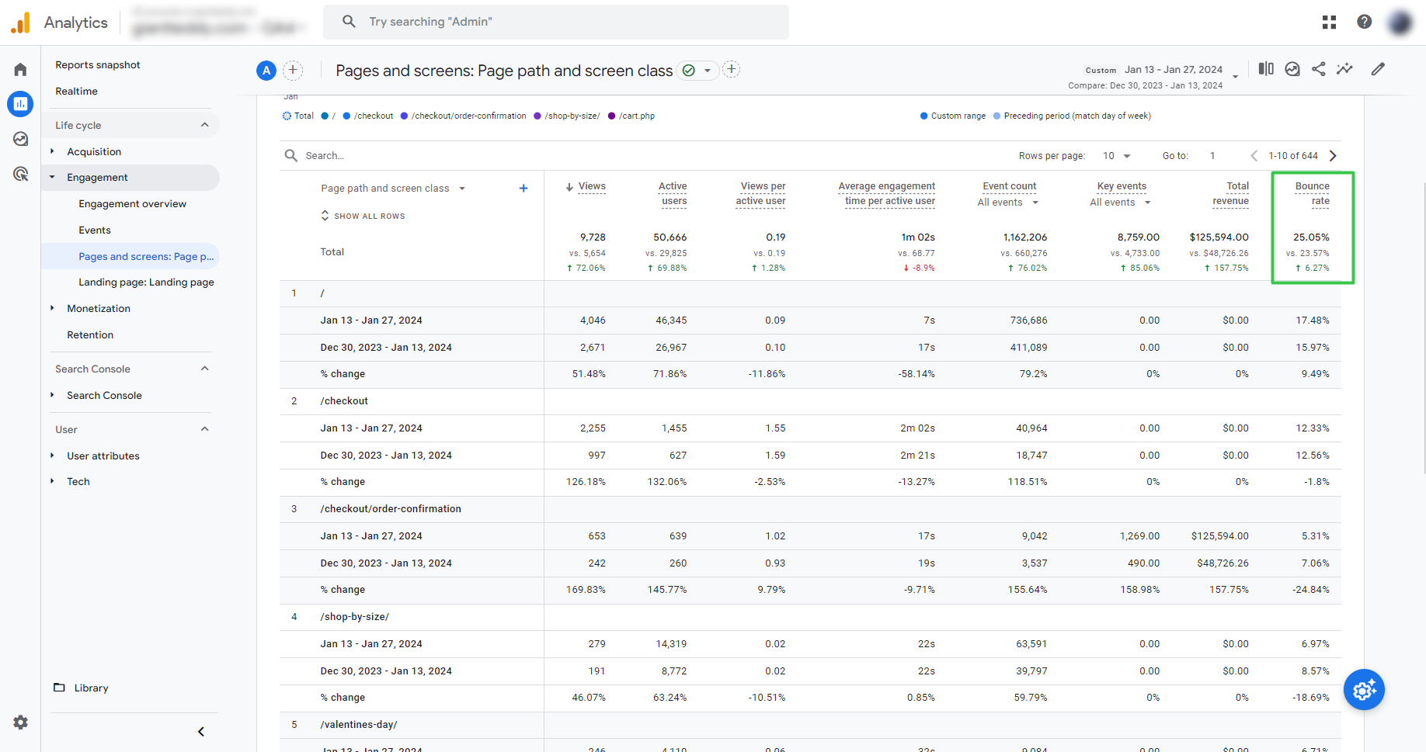
Task: Go to previous page of table rows
Action: pos(1254,155)
